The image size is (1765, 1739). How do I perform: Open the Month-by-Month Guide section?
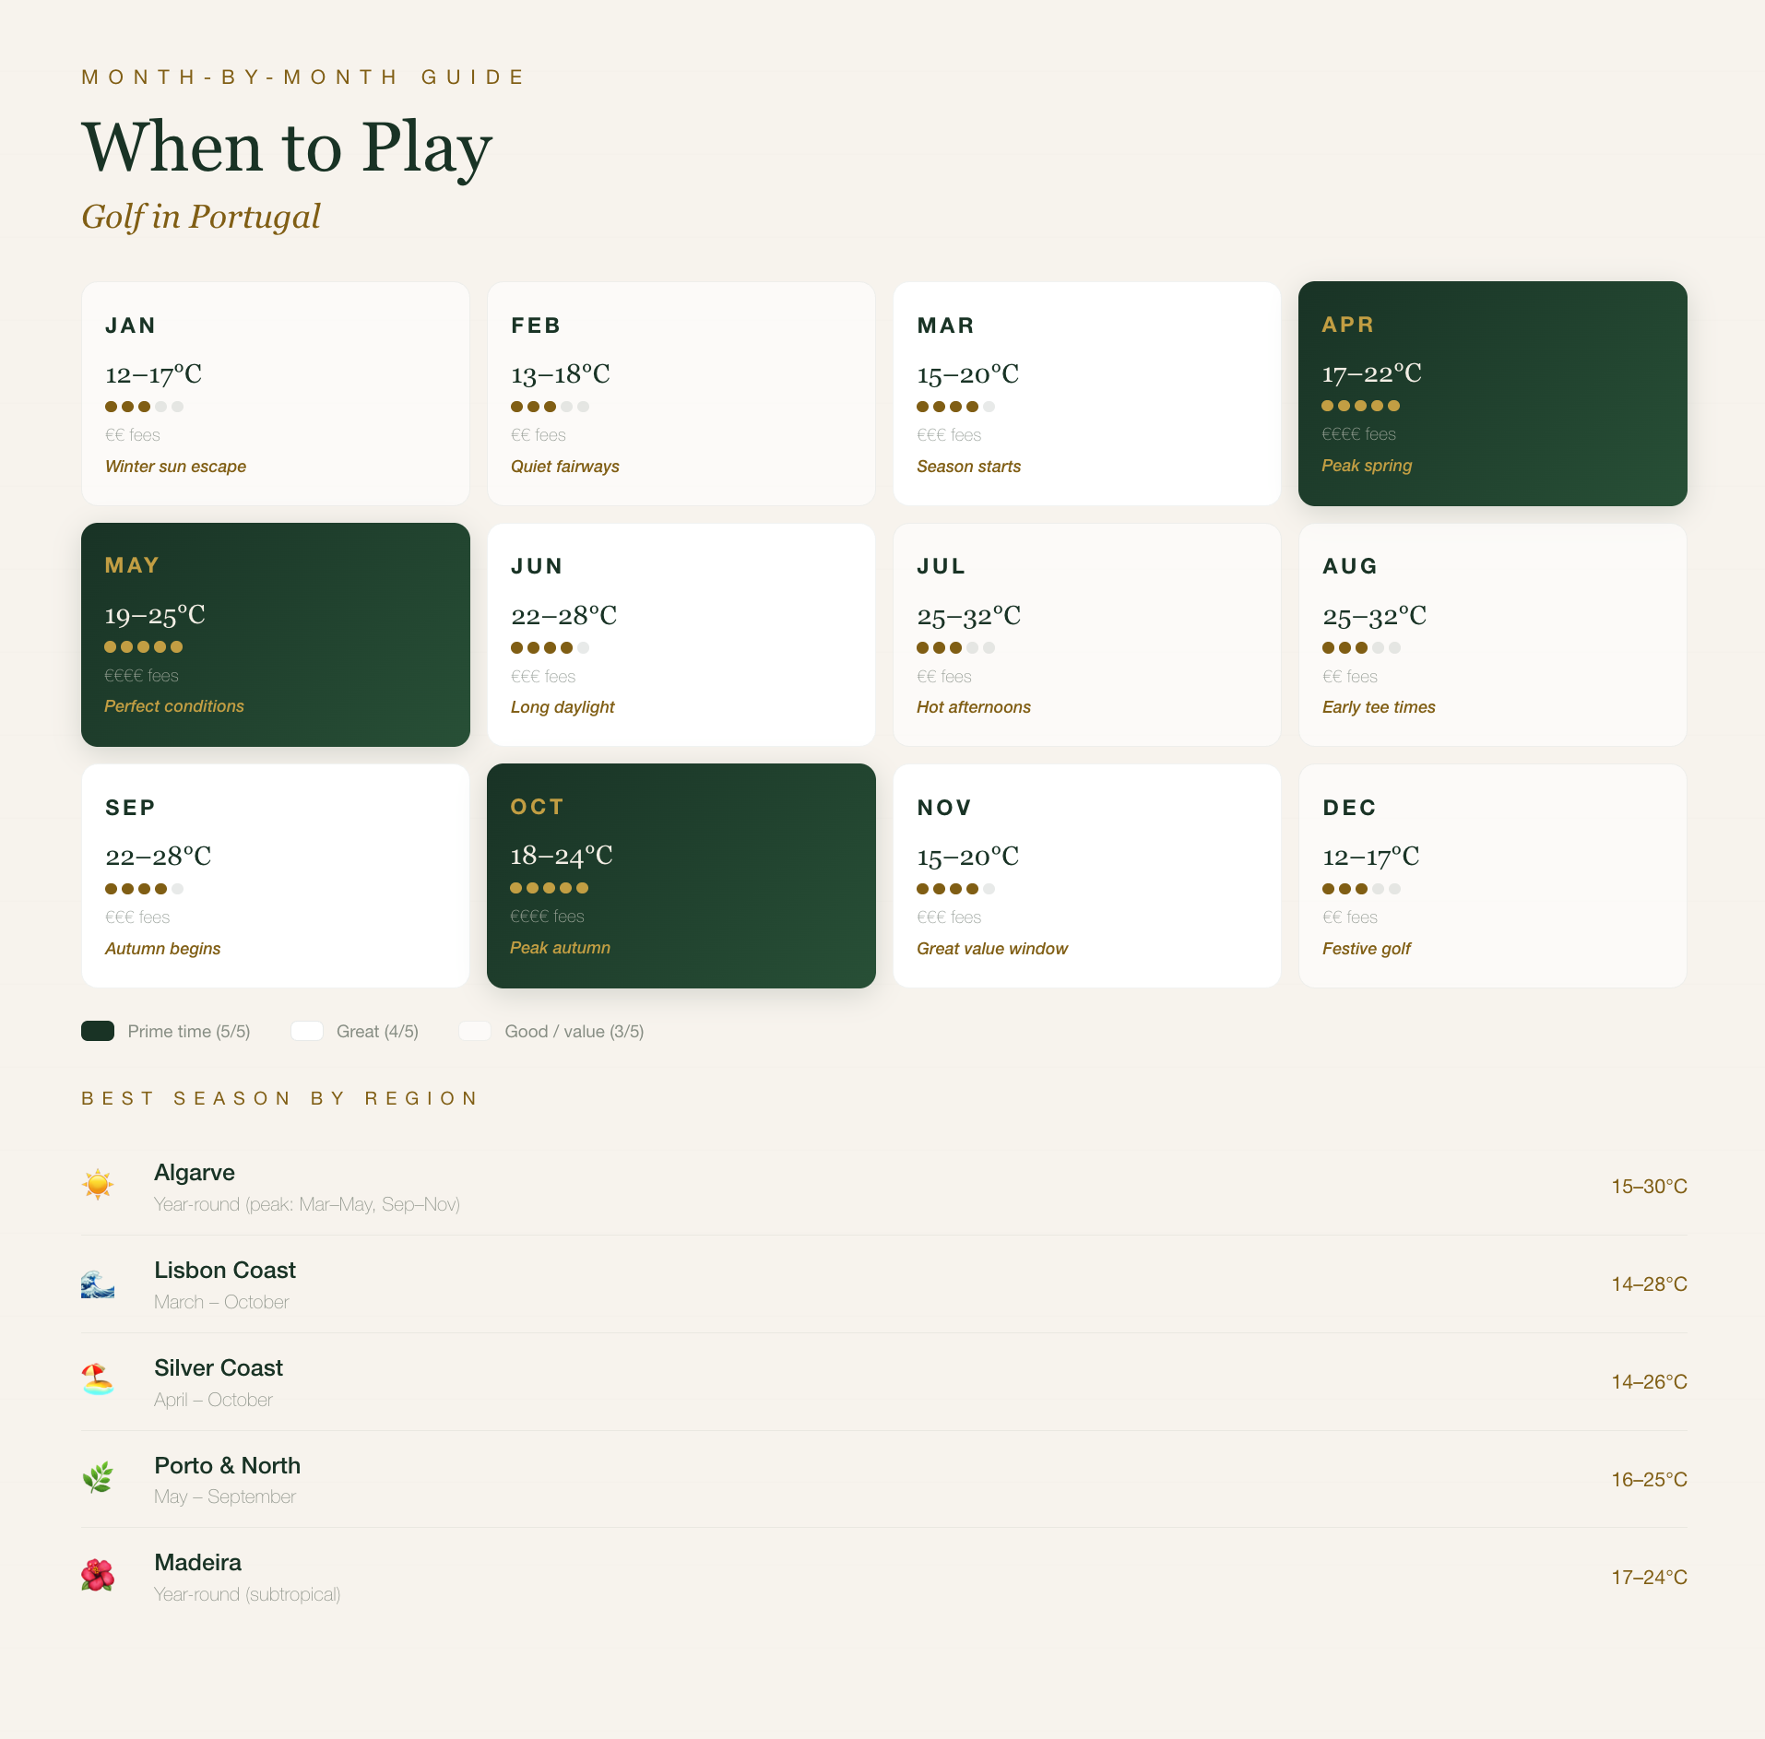click(302, 77)
